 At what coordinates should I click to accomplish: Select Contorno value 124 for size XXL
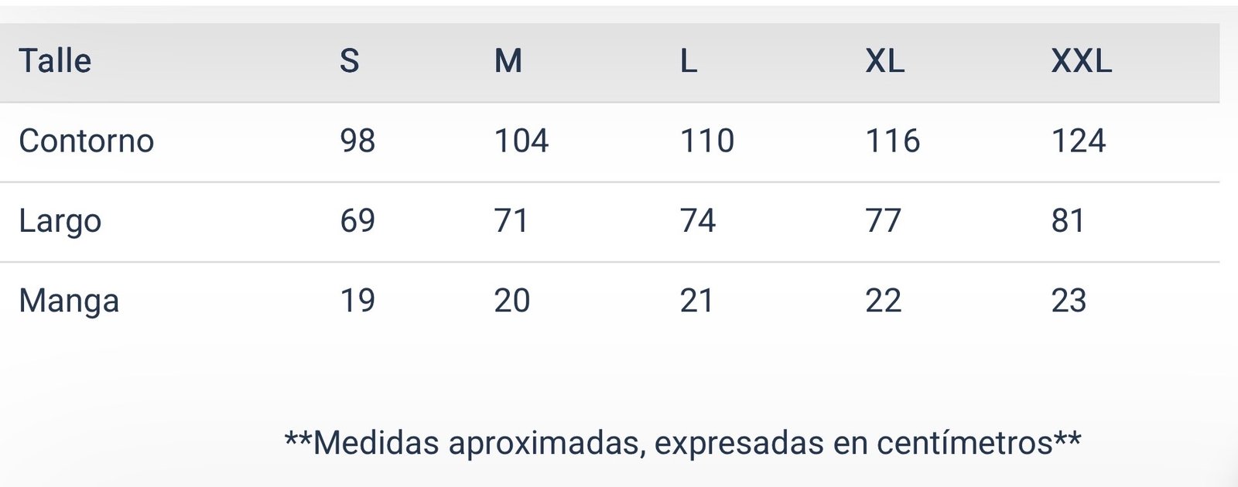pos(1079,141)
